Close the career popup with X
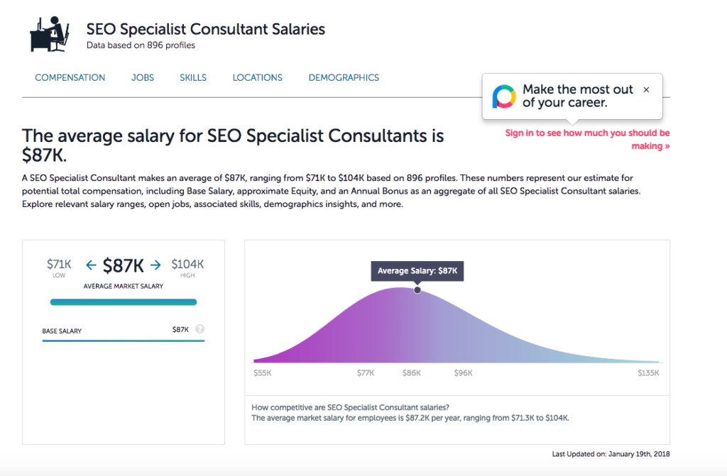Viewport: 727px width, 476px height. click(646, 90)
